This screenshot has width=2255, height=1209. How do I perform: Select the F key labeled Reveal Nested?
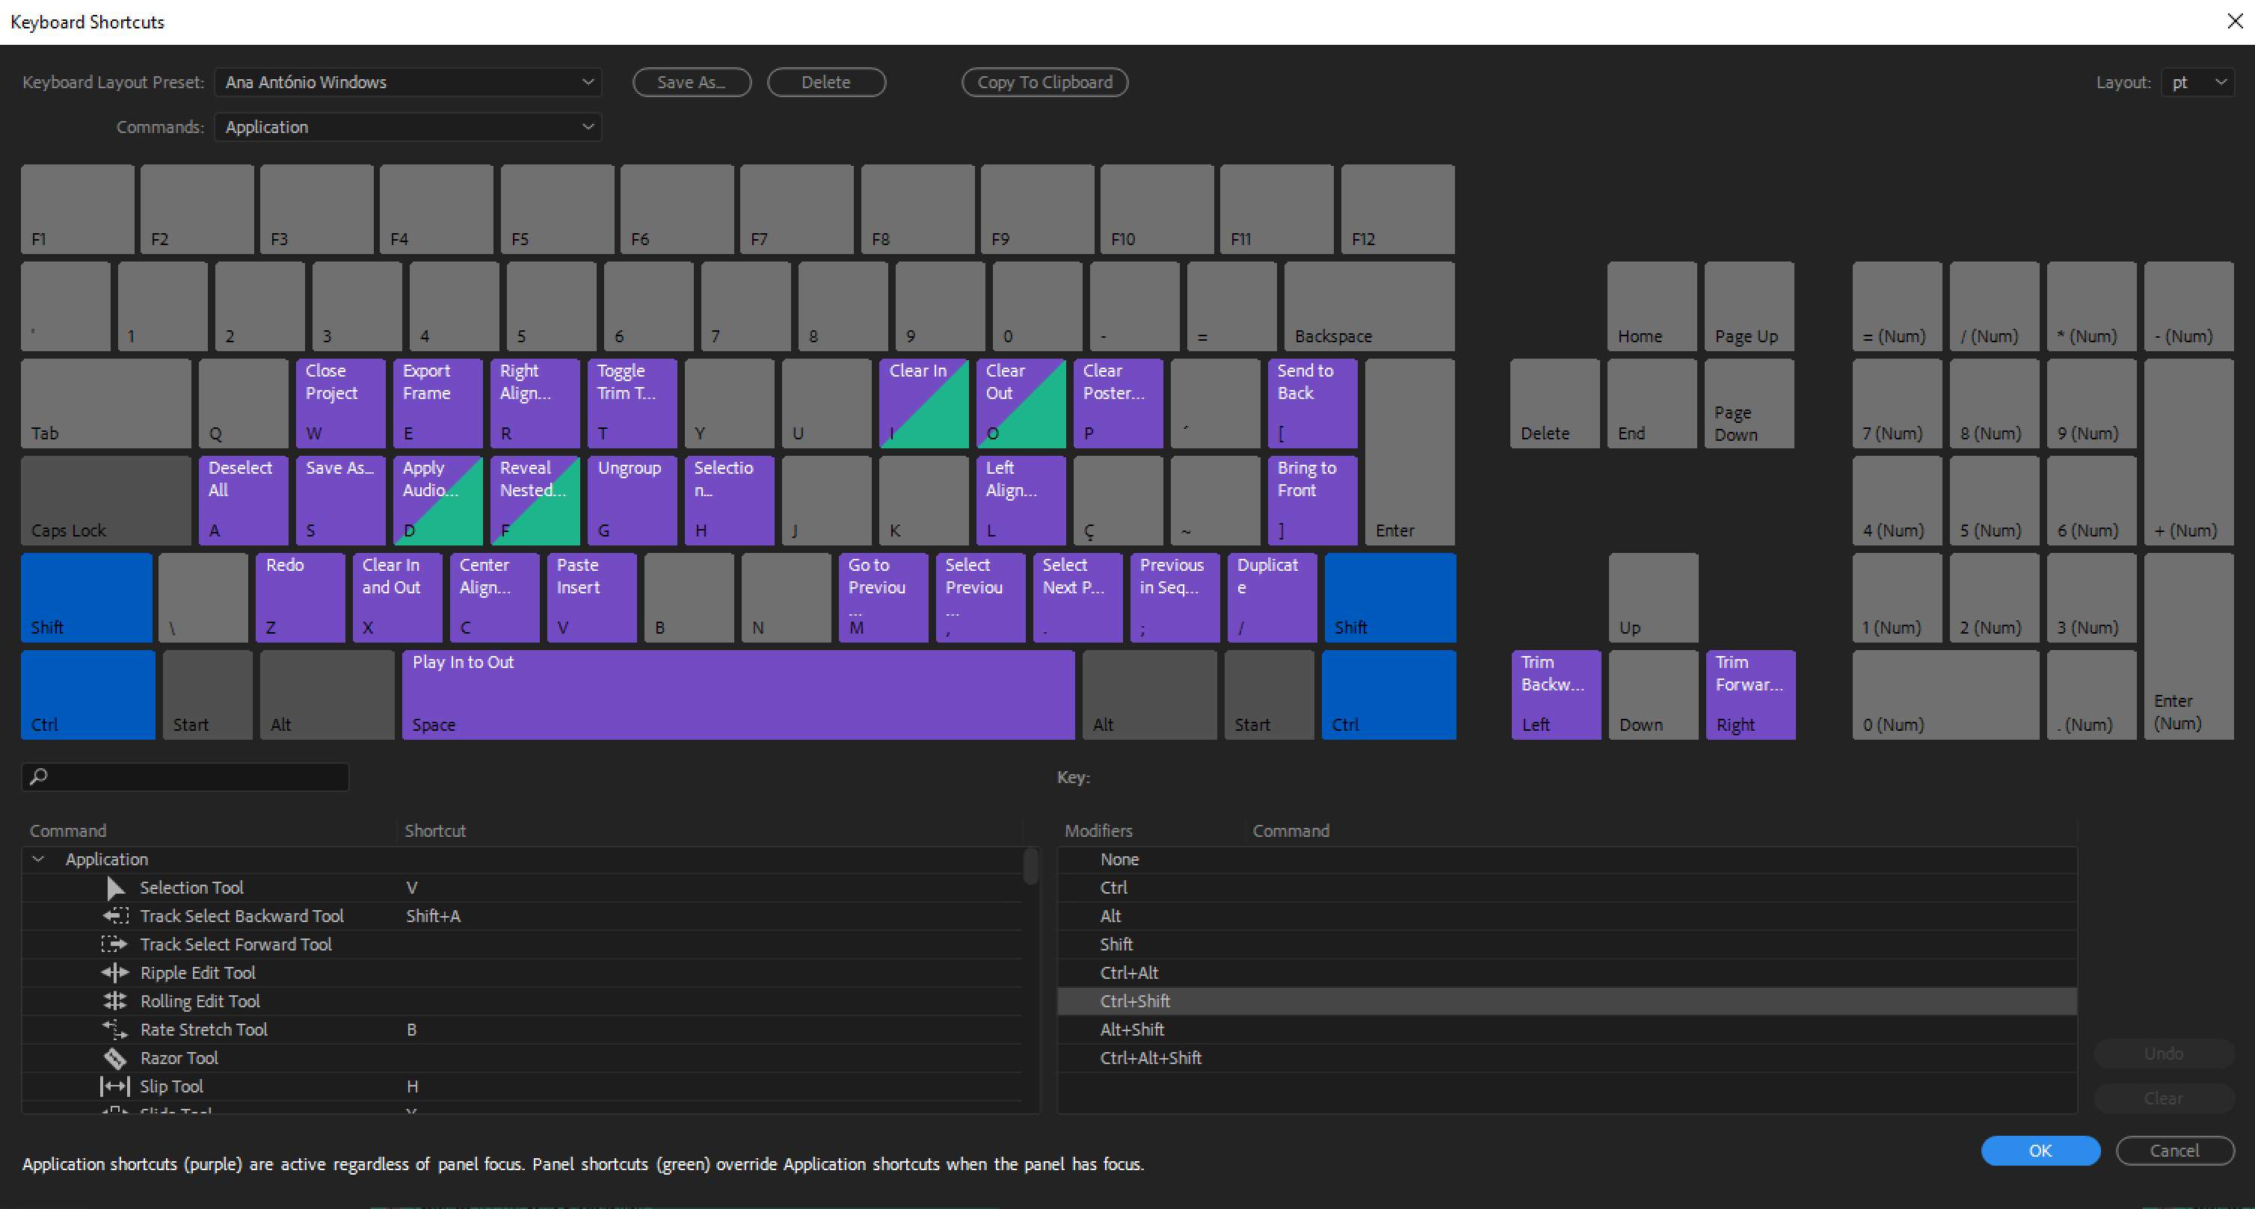535,501
